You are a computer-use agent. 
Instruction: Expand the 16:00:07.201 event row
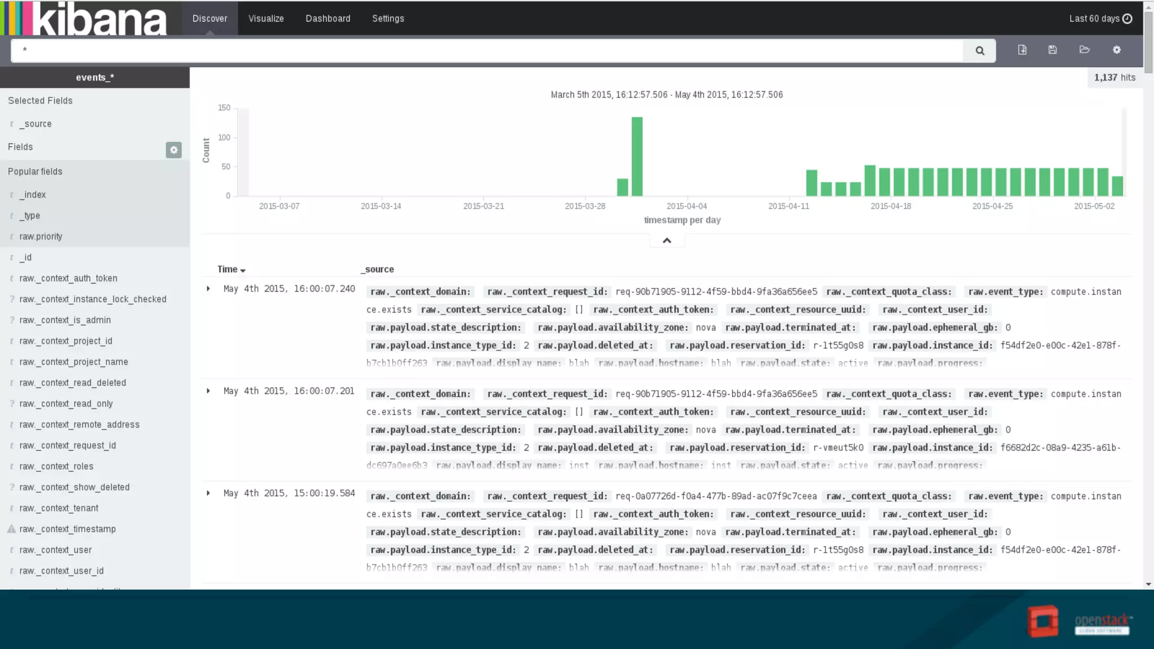pos(208,391)
